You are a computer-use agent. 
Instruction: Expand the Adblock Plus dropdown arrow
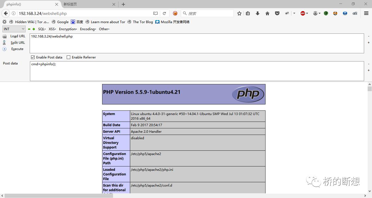coord(307,13)
